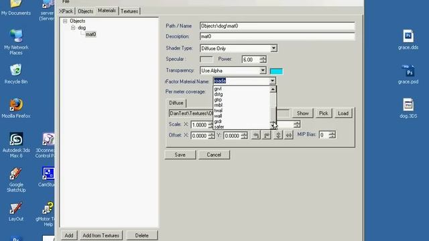Select grace.psd file on desktop
The width and height of the screenshot is (429, 241).
pyautogui.click(x=408, y=74)
